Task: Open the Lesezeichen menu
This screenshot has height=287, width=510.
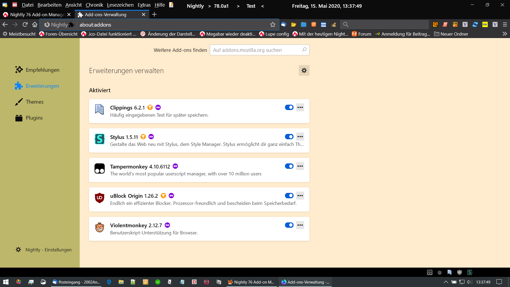Action: click(120, 5)
